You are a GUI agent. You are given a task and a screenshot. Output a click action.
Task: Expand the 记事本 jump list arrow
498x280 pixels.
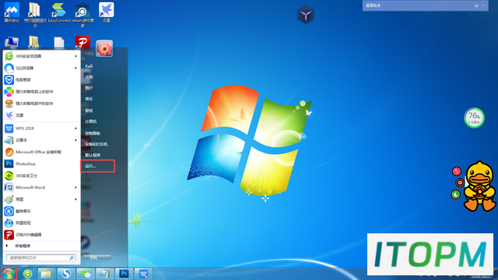pyautogui.click(x=75, y=140)
